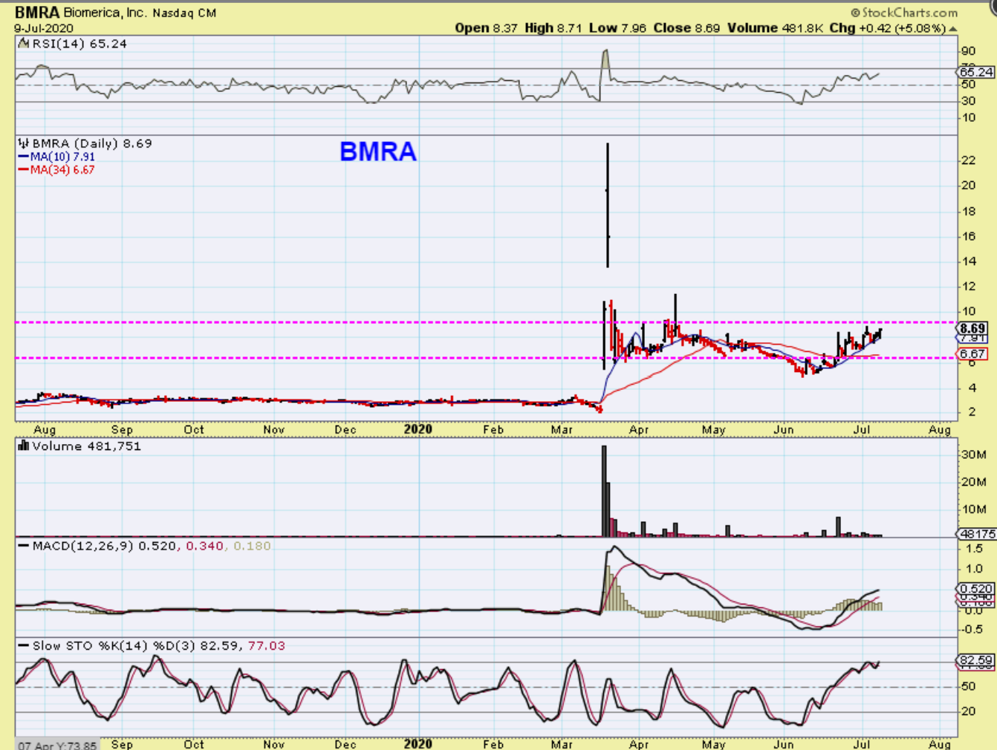Click the 0.520 MACD axis tag
This screenshot has width=997, height=750.
975,589
